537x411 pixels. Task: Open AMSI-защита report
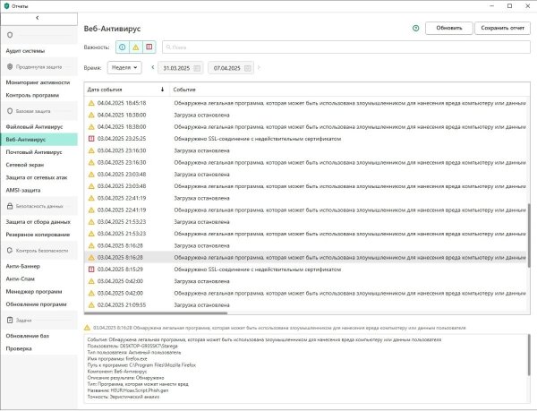23,190
